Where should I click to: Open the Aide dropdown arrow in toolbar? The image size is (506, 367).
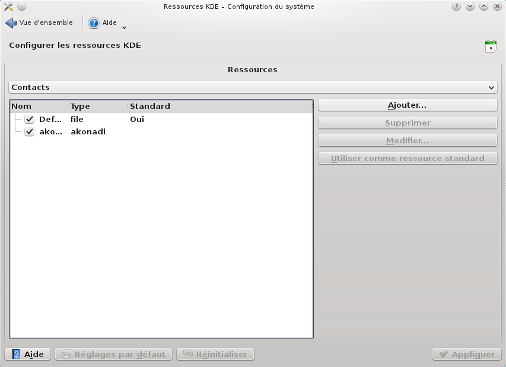click(x=124, y=28)
